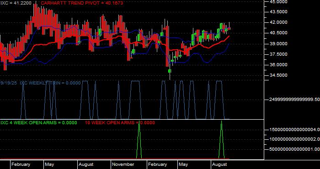Click the 10000000000000002.0 ARMS axis value
Screen dimensions: 320x169
point(294,139)
